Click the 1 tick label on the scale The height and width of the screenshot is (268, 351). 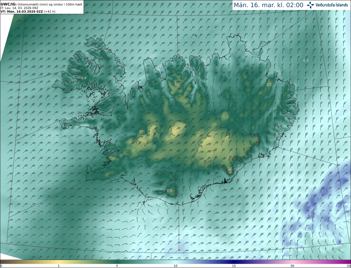coord(59,266)
